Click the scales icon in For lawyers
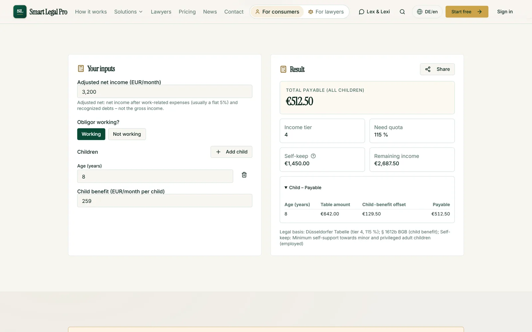 point(311,12)
